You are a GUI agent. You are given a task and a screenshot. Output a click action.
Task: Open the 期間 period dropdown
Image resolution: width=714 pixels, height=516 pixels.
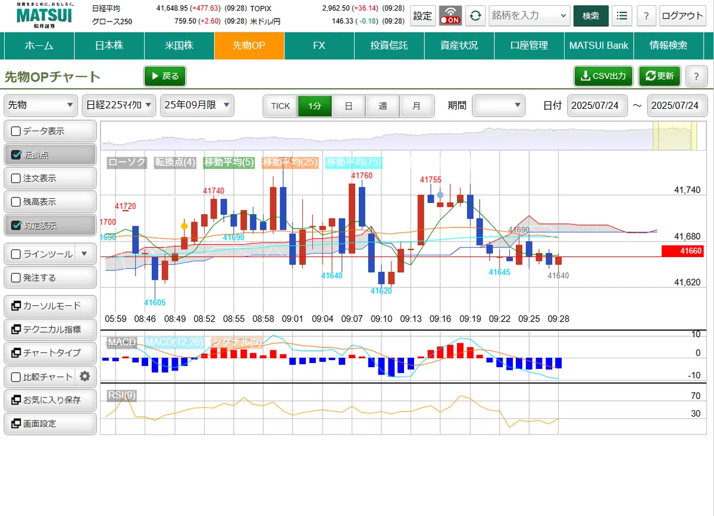(499, 105)
